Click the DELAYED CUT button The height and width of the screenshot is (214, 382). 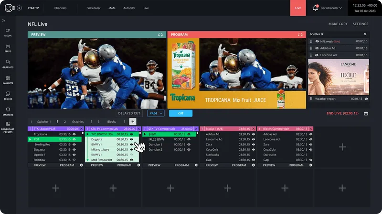129,113
